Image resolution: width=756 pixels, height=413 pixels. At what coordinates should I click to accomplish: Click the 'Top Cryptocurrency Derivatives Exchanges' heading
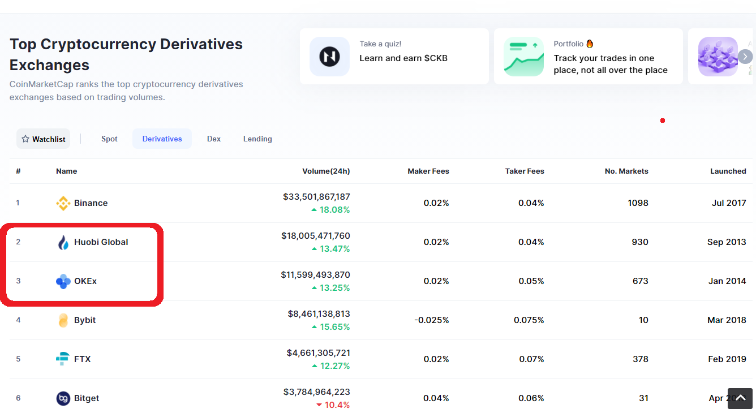[x=126, y=54]
